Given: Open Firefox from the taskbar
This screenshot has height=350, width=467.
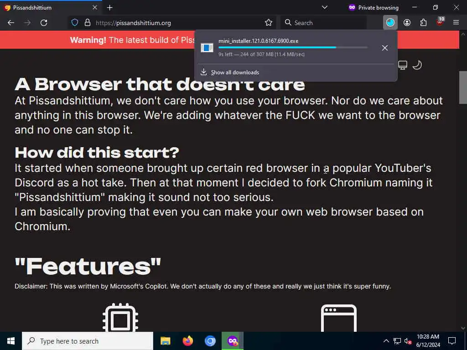Looking at the screenshot, I should pyautogui.click(x=187, y=341).
